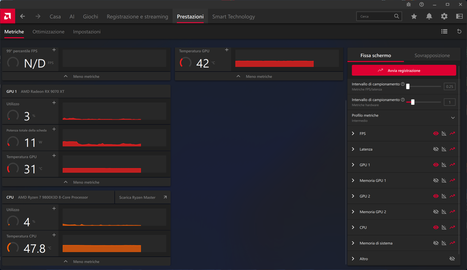
Task: Add 99° percentile FPS metric with plus
Action: (x=54, y=50)
